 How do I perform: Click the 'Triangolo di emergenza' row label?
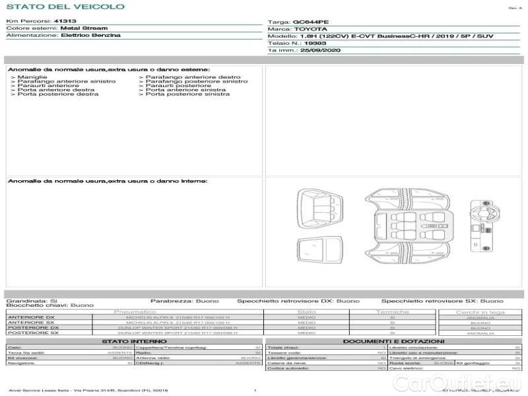click(418, 358)
